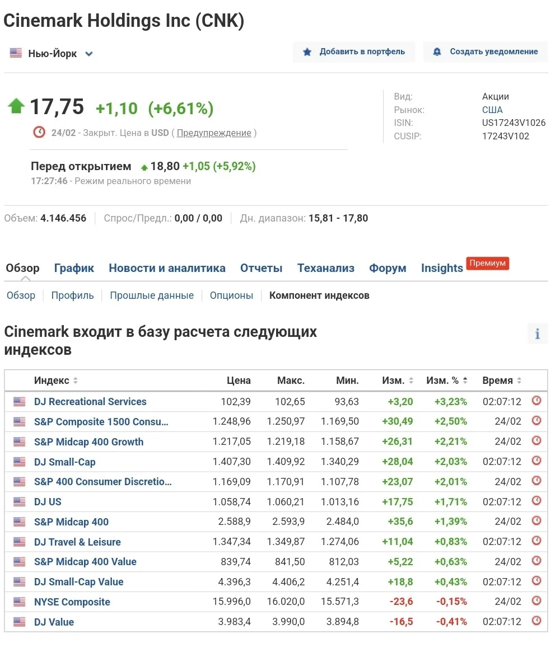The image size is (560, 648).
Task: Click clock icon in S&P 400 Consumer Discretio row
Action: pos(536,481)
